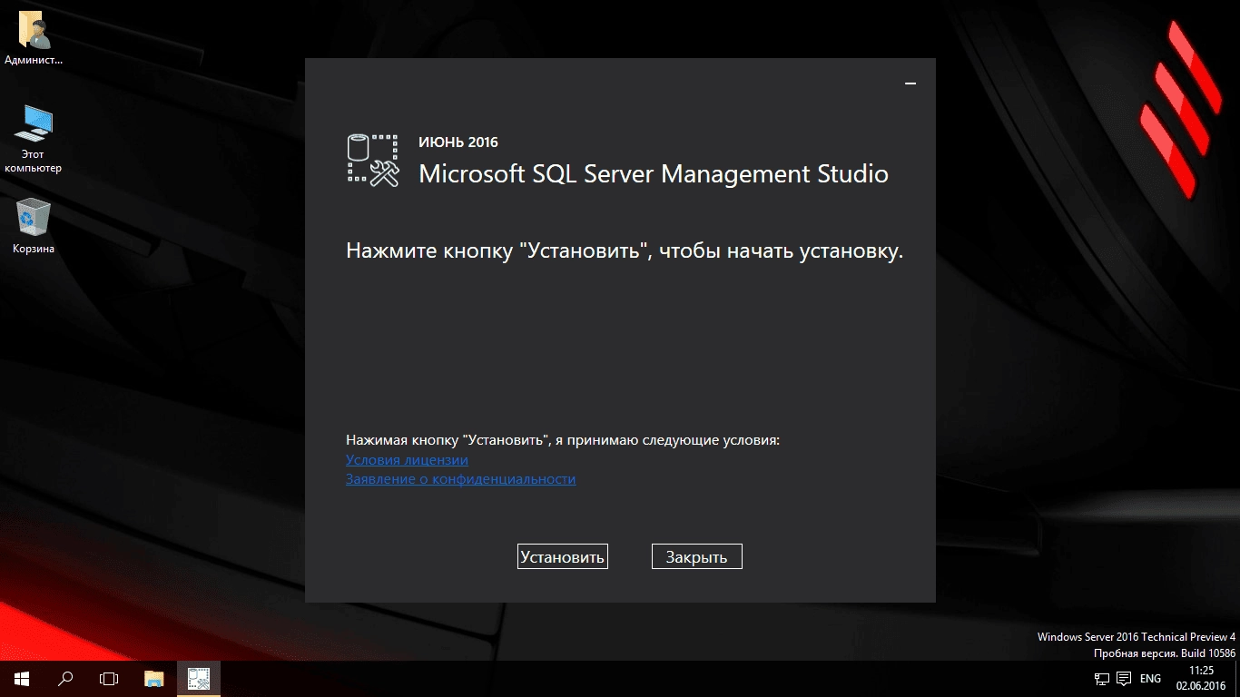Switch the ENG input language indicator
1240x697 pixels.
point(1150,679)
